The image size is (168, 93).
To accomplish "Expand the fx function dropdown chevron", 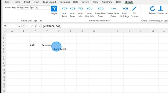I will pos(39,26).
